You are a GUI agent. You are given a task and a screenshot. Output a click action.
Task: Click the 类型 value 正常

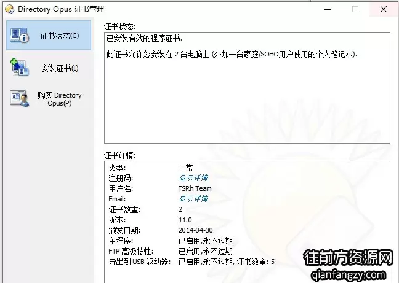(186, 168)
